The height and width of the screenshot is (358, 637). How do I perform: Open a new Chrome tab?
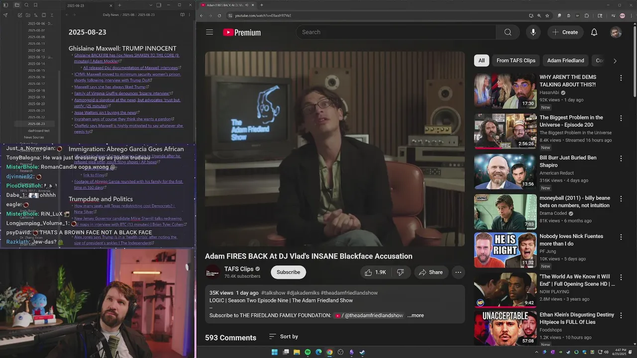click(x=262, y=5)
